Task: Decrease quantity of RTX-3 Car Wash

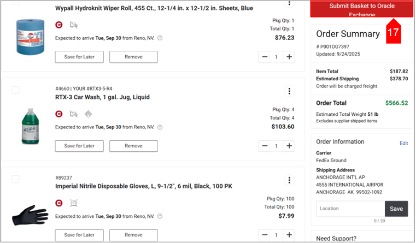Action: [x=265, y=146]
